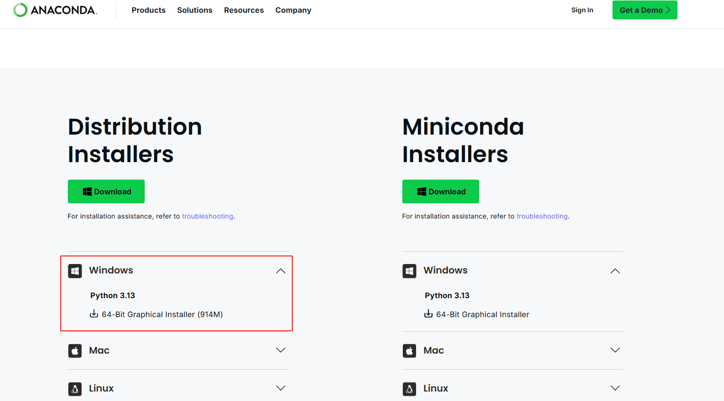The height and width of the screenshot is (401, 724).
Task: Click the Miniconda Installers heading
Action: (x=463, y=140)
